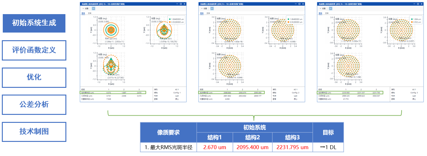Screen dimensions: 427x156
Task: Expand the 设置 dropdown in the left window
Action: pos(85,9)
